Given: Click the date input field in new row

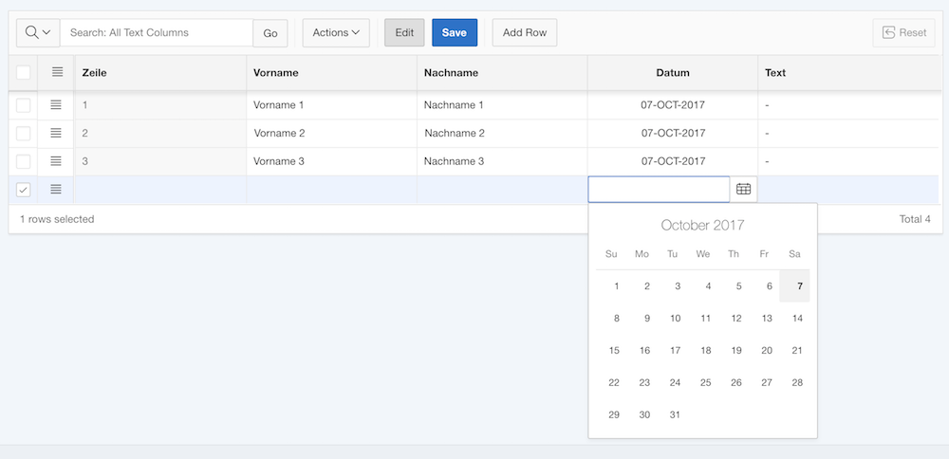Looking at the screenshot, I should pyautogui.click(x=659, y=190).
